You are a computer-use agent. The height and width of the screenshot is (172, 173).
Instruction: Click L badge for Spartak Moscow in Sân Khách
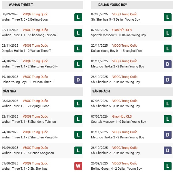click(168, 119)
